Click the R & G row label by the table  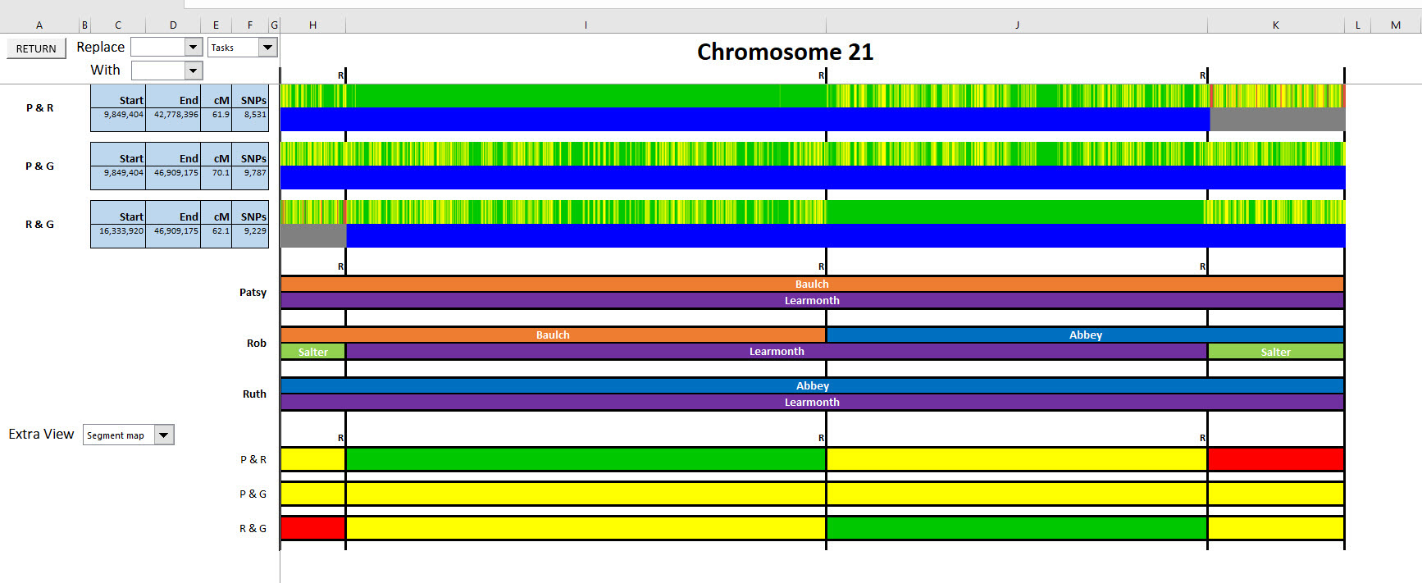(39, 224)
